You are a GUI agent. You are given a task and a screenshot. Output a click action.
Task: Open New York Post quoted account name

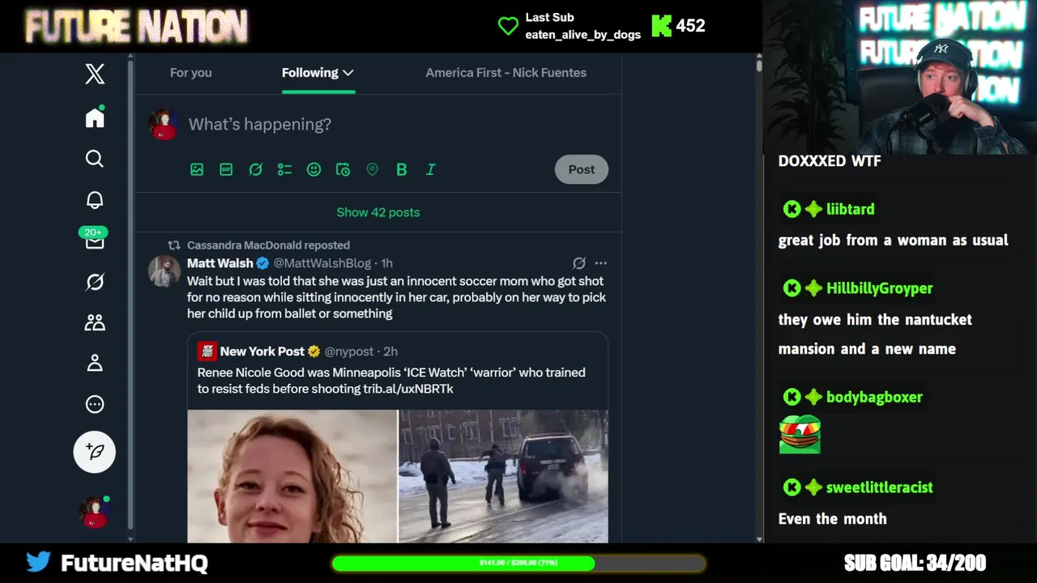click(x=262, y=351)
